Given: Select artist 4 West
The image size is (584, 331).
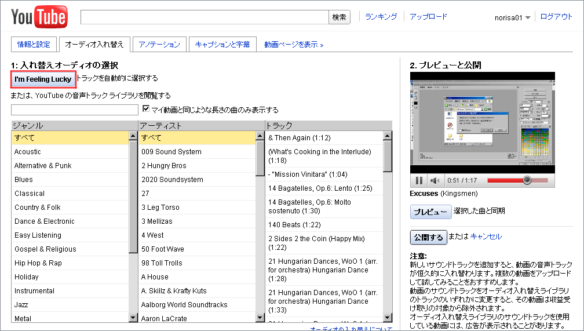Looking at the screenshot, I should (x=197, y=235).
